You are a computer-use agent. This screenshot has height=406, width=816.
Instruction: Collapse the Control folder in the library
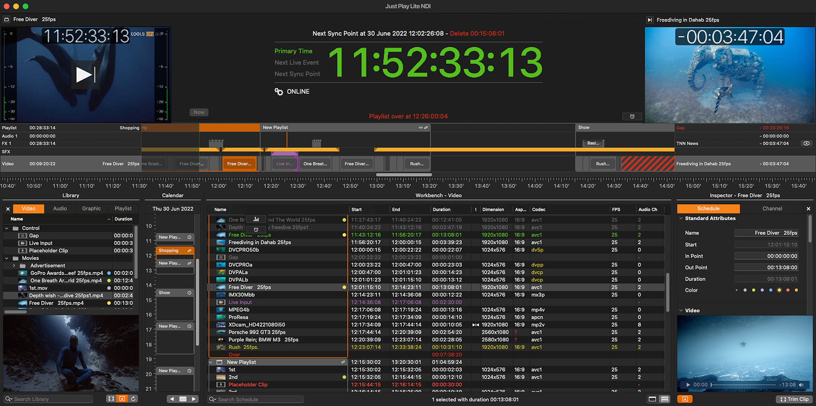tap(7, 228)
